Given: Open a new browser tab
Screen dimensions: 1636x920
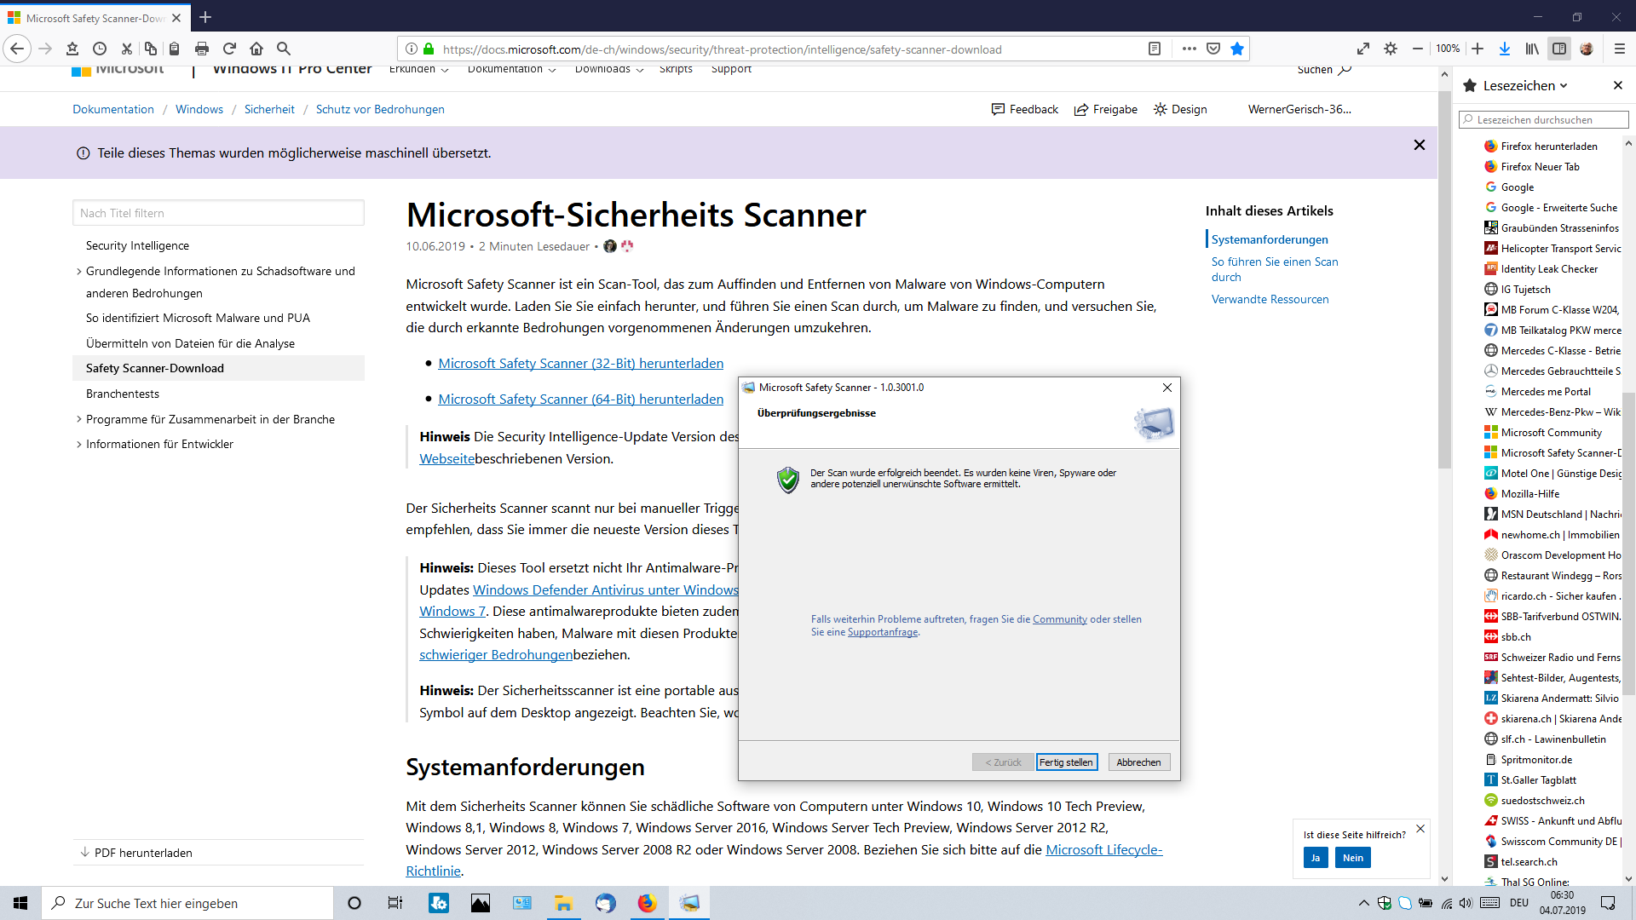Looking at the screenshot, I should (x=205, y=17).
